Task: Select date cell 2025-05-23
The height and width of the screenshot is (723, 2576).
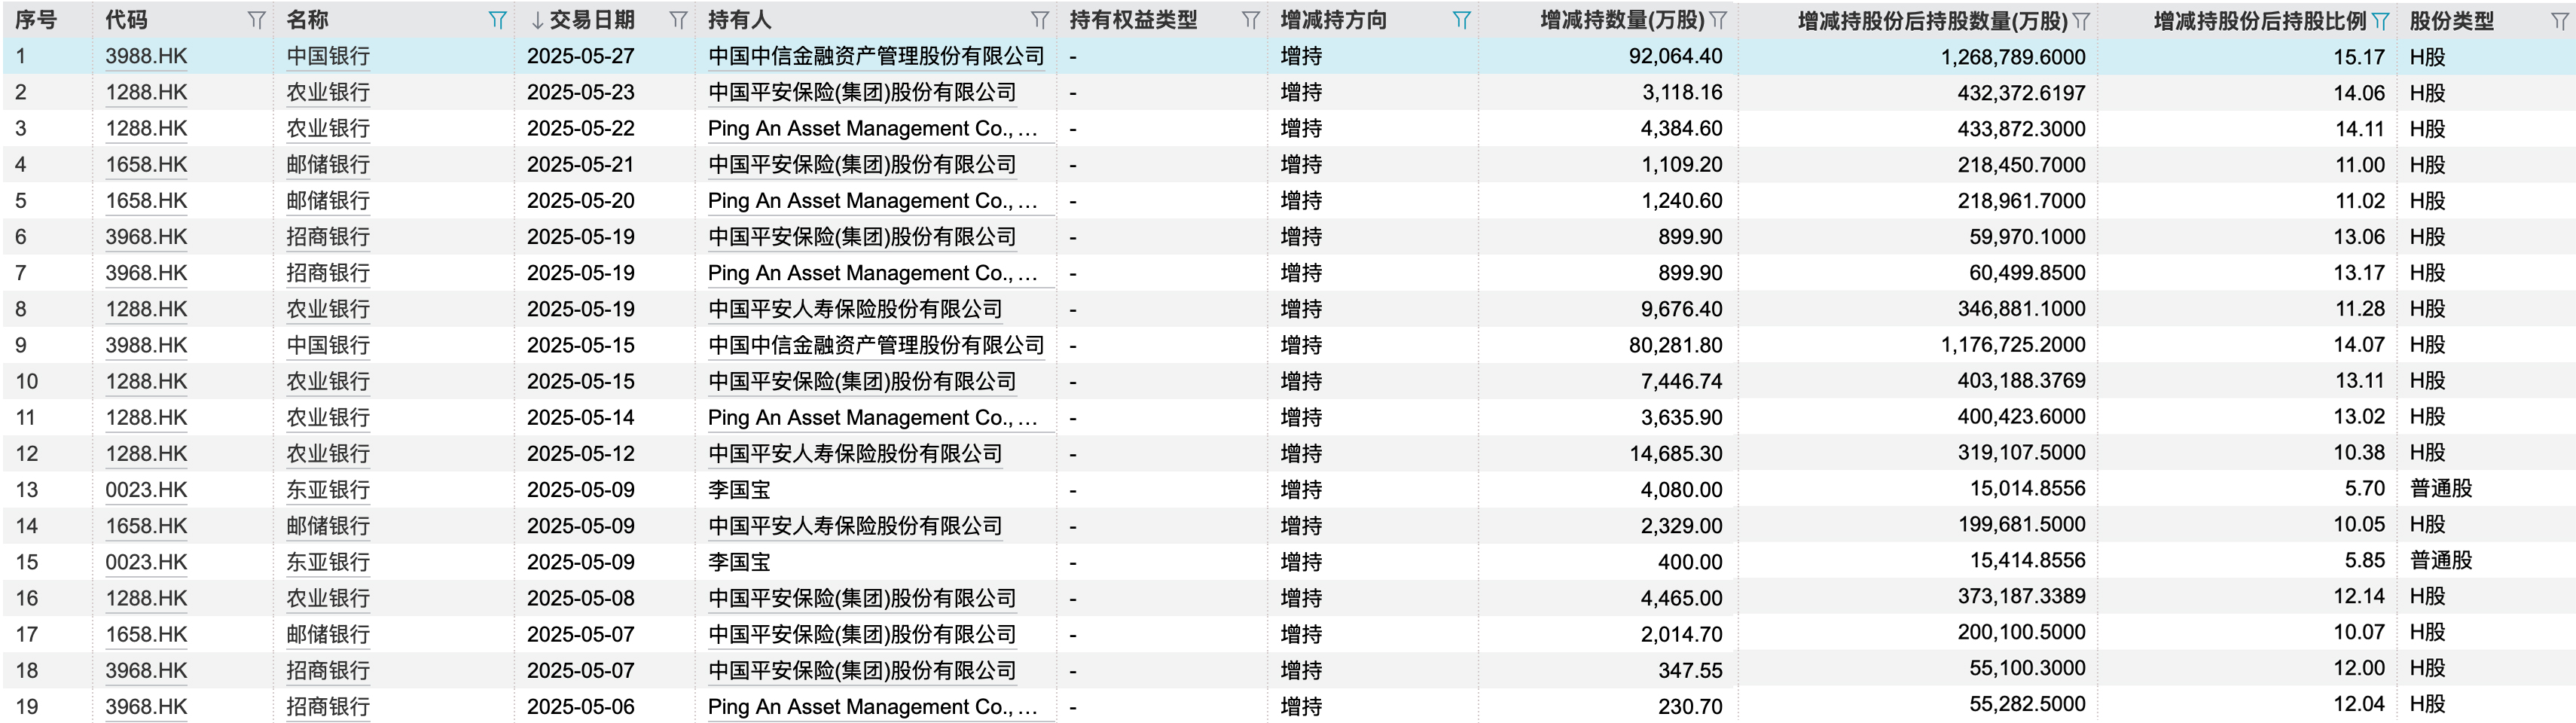Action: [581, 92]
